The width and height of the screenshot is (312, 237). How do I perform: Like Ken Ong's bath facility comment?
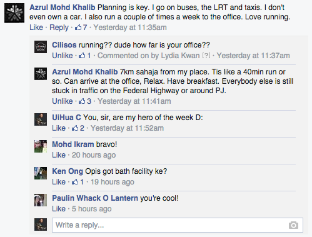tap(59, 182)
